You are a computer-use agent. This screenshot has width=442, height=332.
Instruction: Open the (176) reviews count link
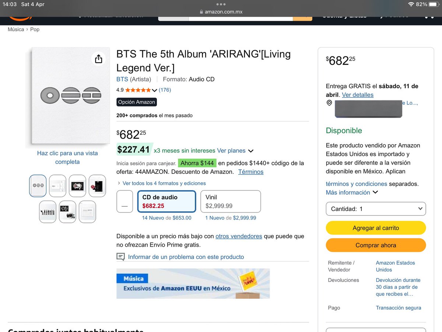[x=165, y=90]
